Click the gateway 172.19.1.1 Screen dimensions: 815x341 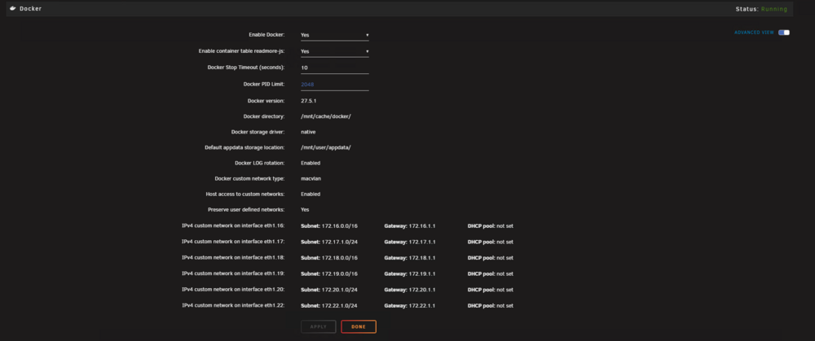coord(422,273)
